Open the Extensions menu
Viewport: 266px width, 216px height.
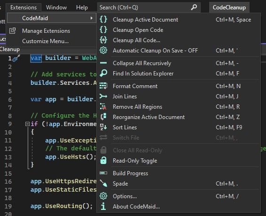[23, 7]
